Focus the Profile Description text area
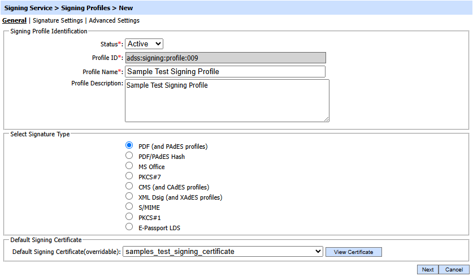The width and height of the screenshot is (473, 276). click(x=227, y=100)
